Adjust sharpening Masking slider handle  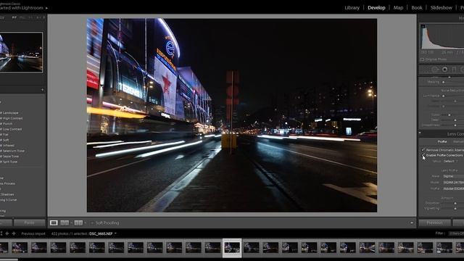(x=443, y=82)
